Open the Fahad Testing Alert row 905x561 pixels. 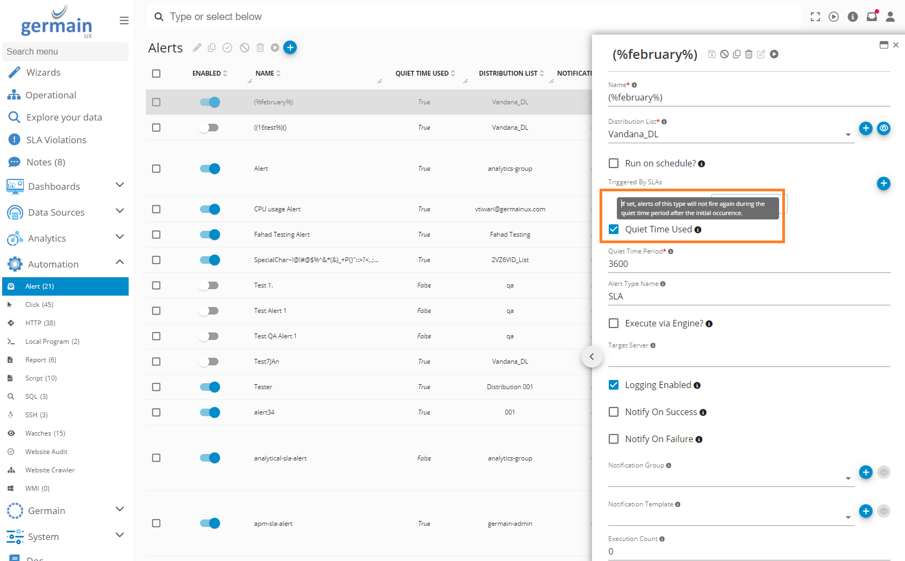282,235
